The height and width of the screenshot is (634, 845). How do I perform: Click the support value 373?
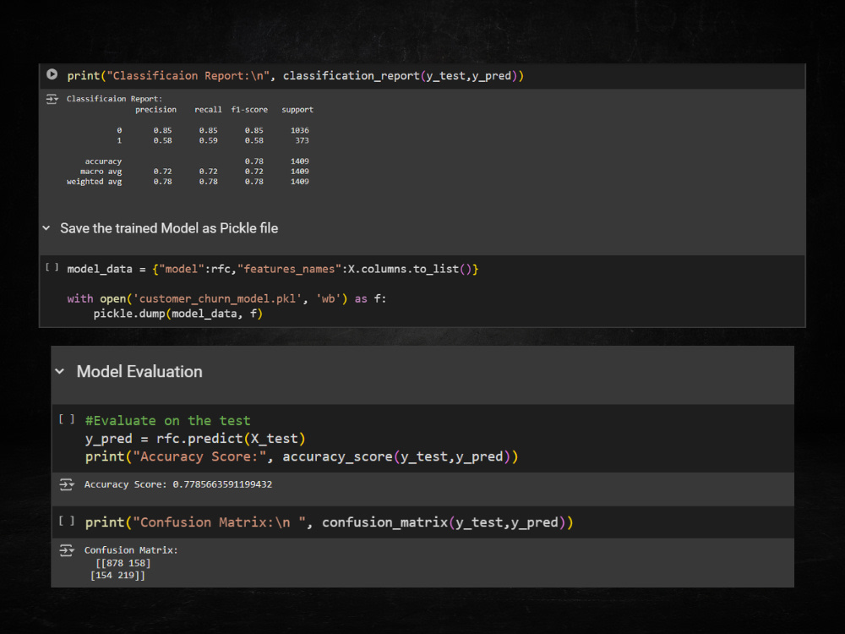click(x=302, y=140)
